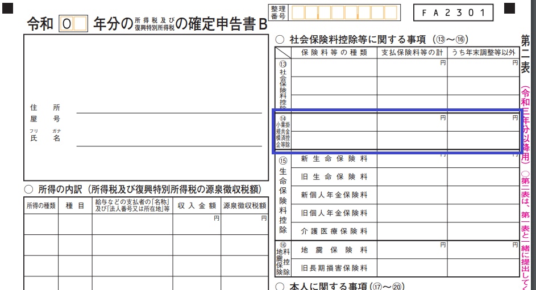This screenshot has width=536, height=290.
Task: Click the ⑭ 小規模企業共済等掛金控除 label
Action: pyautogui.click(x=283, y=132)
